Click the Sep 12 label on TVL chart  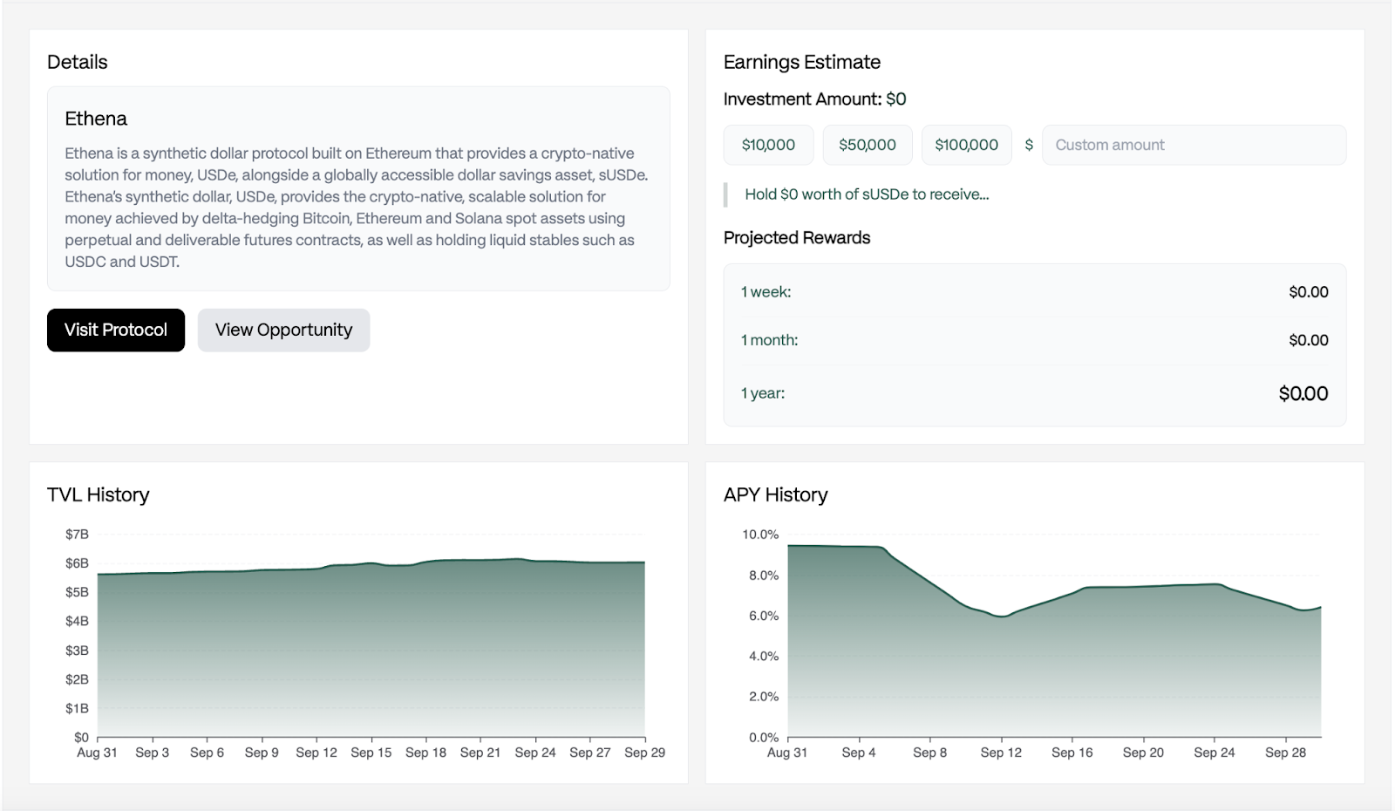pyautogui.click(x=318, y=751)
